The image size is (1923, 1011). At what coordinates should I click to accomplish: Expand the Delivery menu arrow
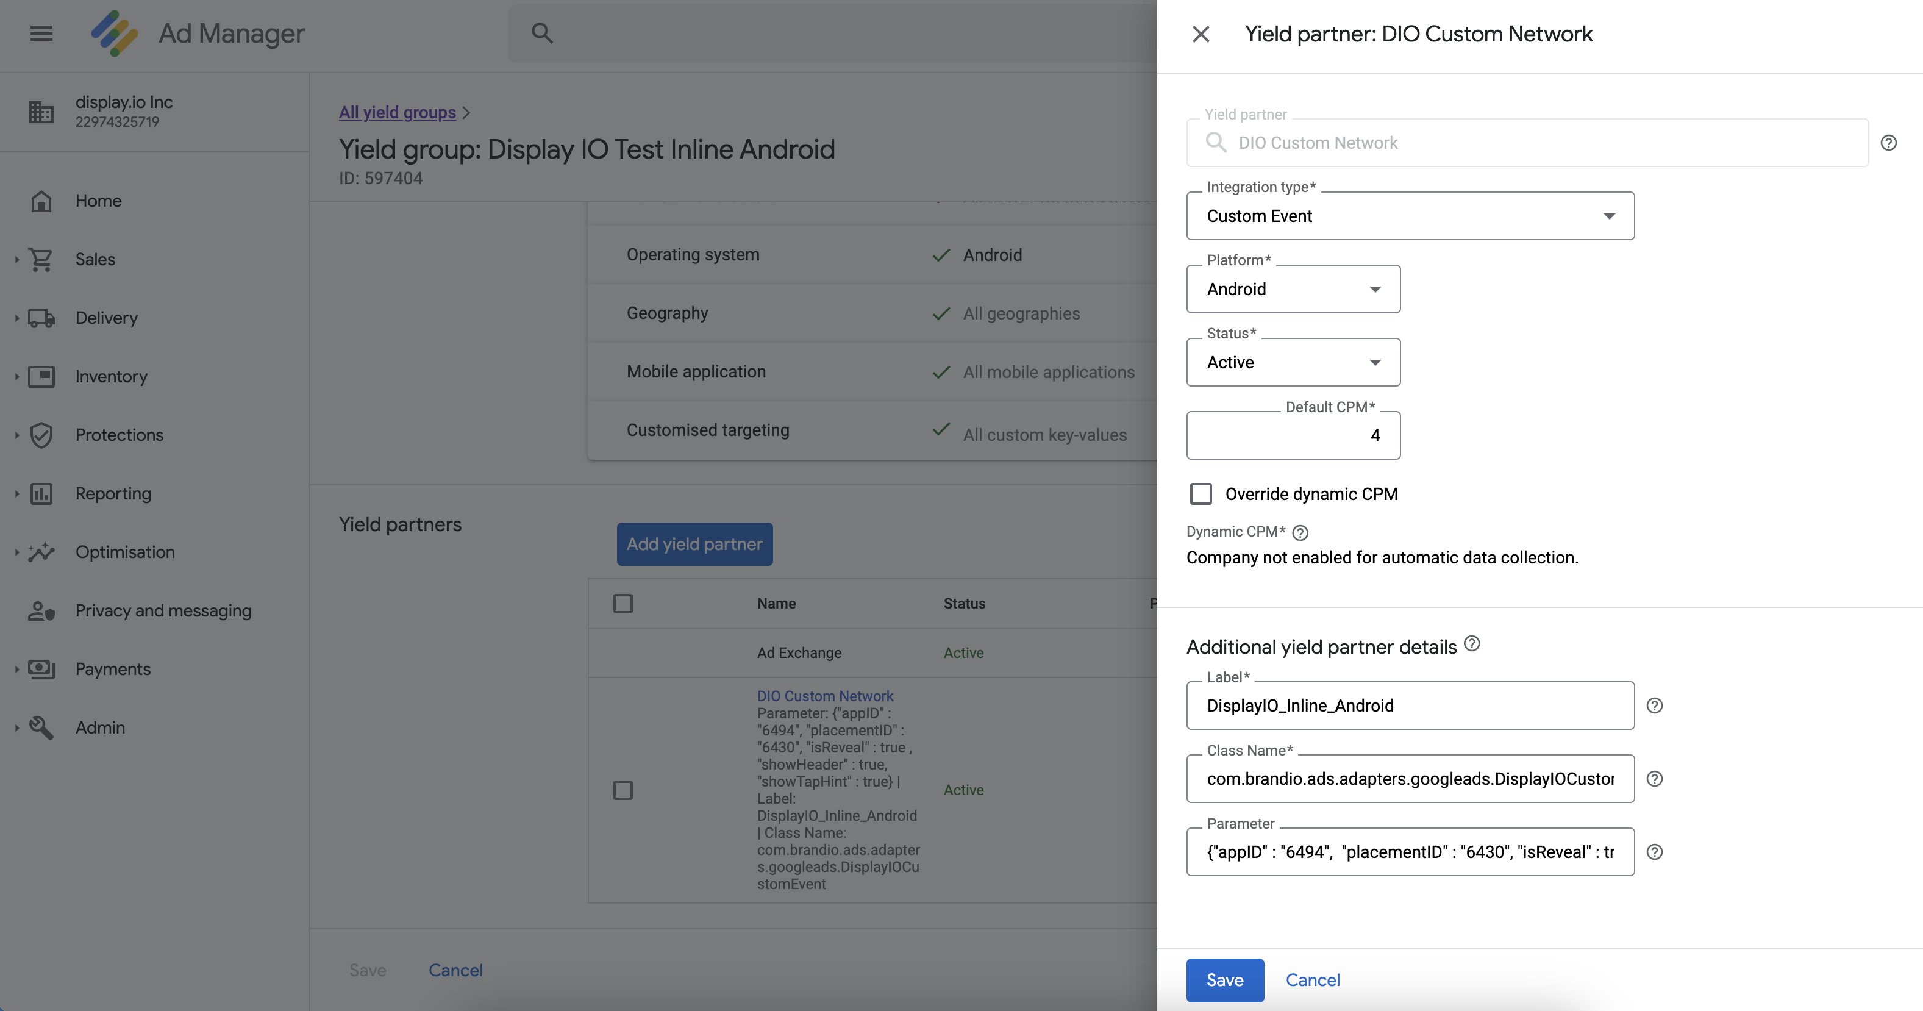[x=16, y=318]
